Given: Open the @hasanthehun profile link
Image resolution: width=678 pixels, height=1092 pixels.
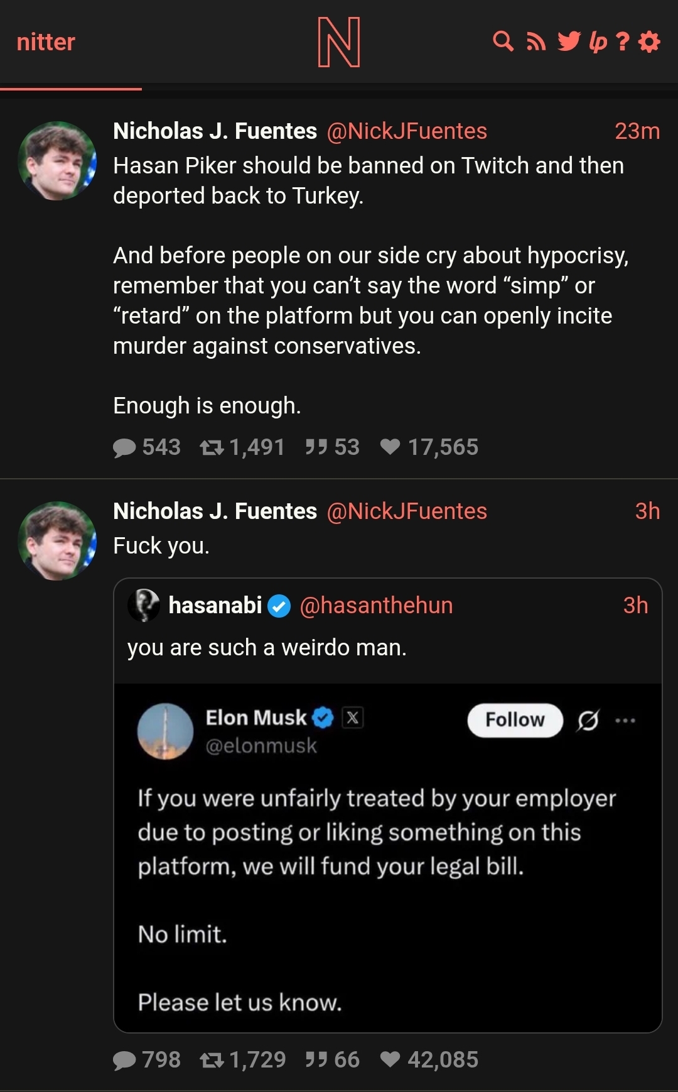Looking at the screenshot, I should click(376, 605).
